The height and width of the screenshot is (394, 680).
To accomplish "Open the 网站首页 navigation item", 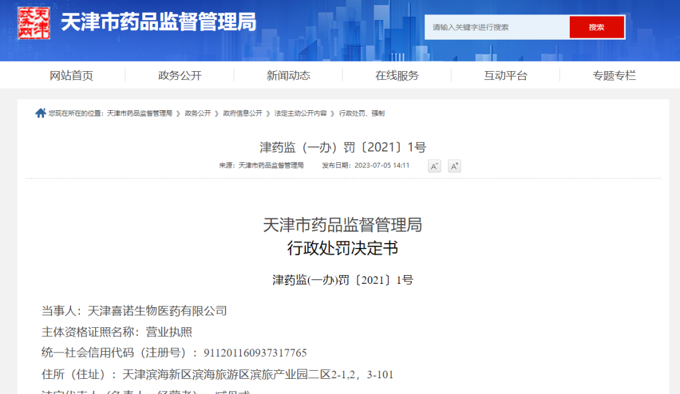I will click(71, 76).
